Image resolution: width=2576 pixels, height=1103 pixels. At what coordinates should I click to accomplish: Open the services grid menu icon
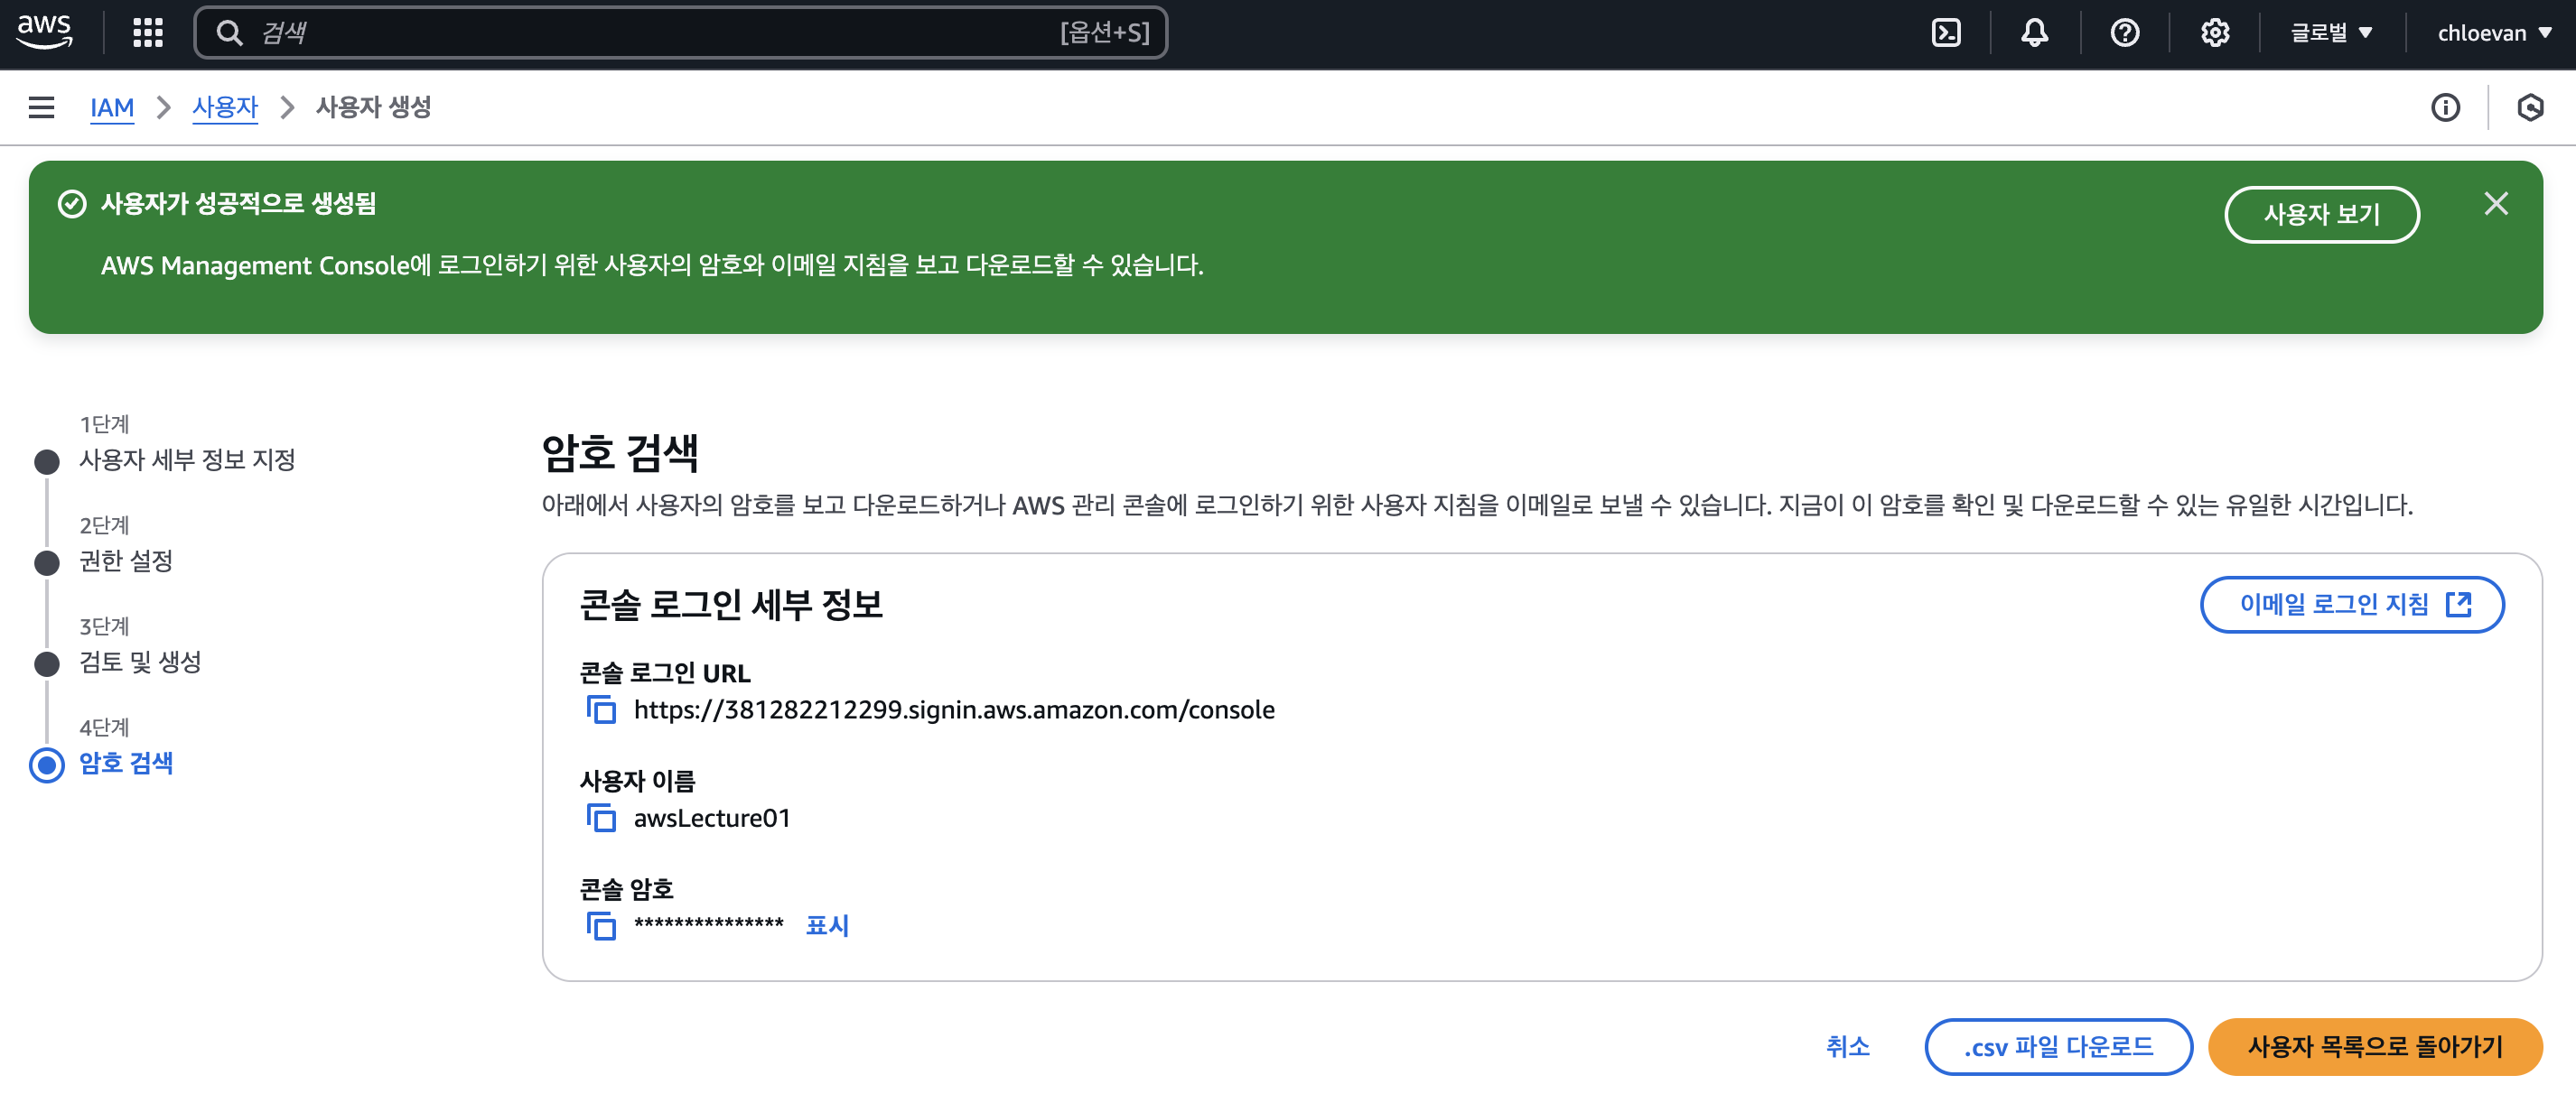(x=148, y=33)
